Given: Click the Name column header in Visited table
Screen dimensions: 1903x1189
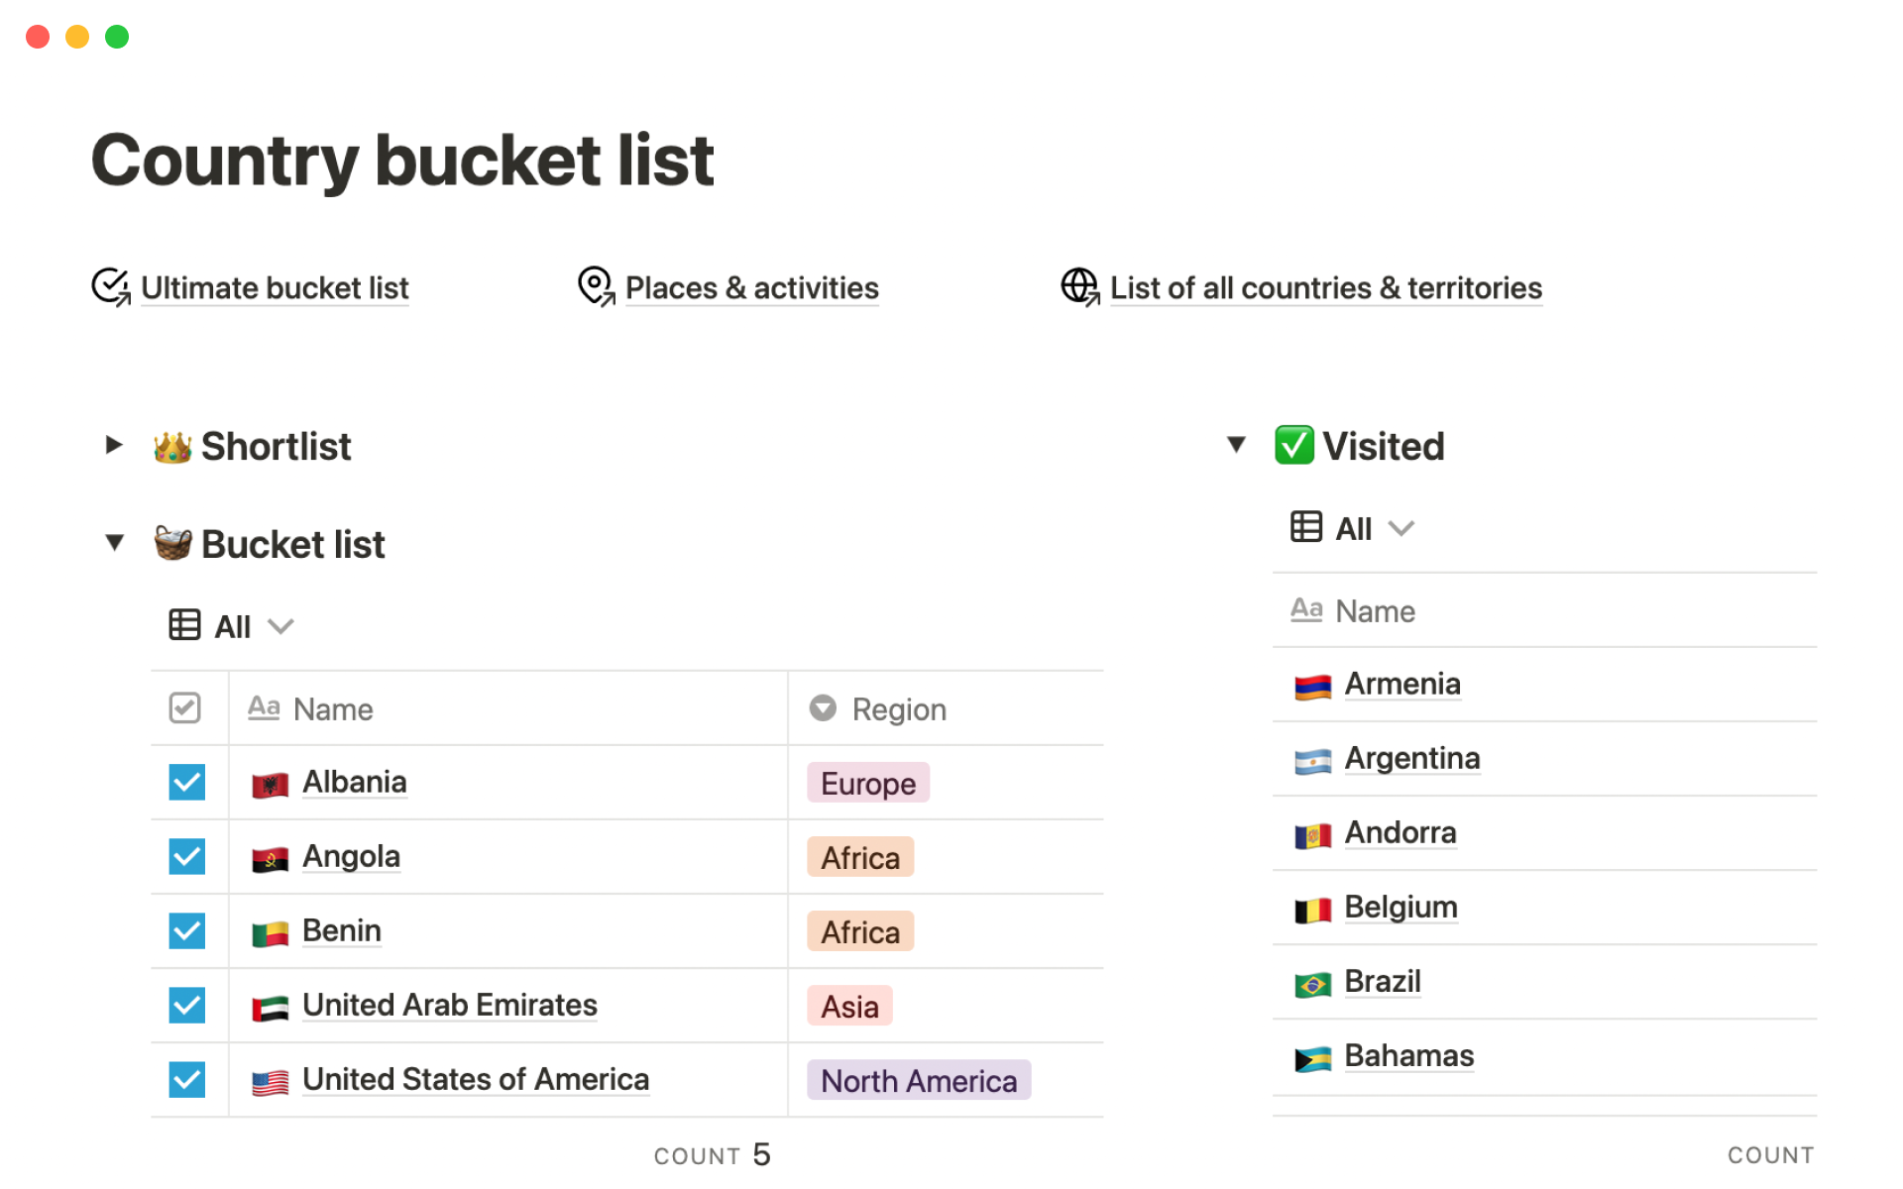Looking at the screenshot, I should click(1374, 611).
